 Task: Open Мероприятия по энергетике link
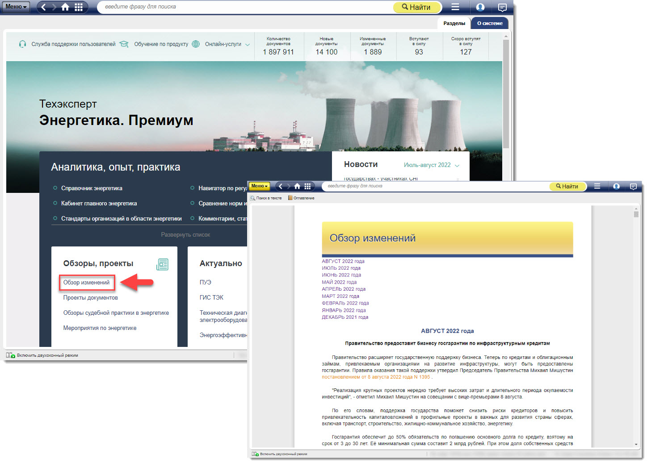click(x=100, y=328)
